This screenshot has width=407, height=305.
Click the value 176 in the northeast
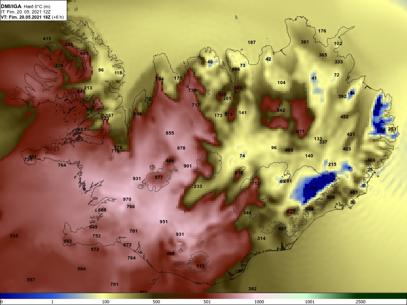coord(322,31)
